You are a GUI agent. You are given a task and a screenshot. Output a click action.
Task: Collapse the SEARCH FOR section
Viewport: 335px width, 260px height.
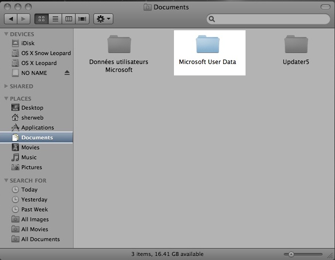click(6, 181)
